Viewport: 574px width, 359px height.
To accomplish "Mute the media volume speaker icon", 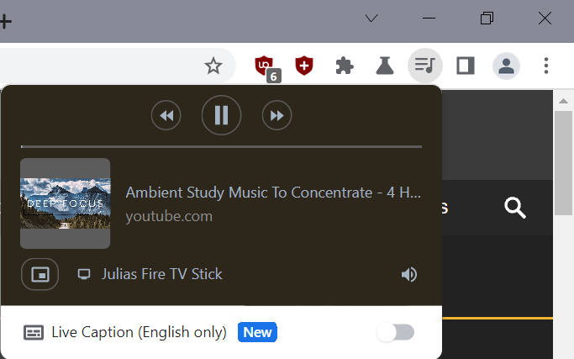I will click(x=409, y=274).
